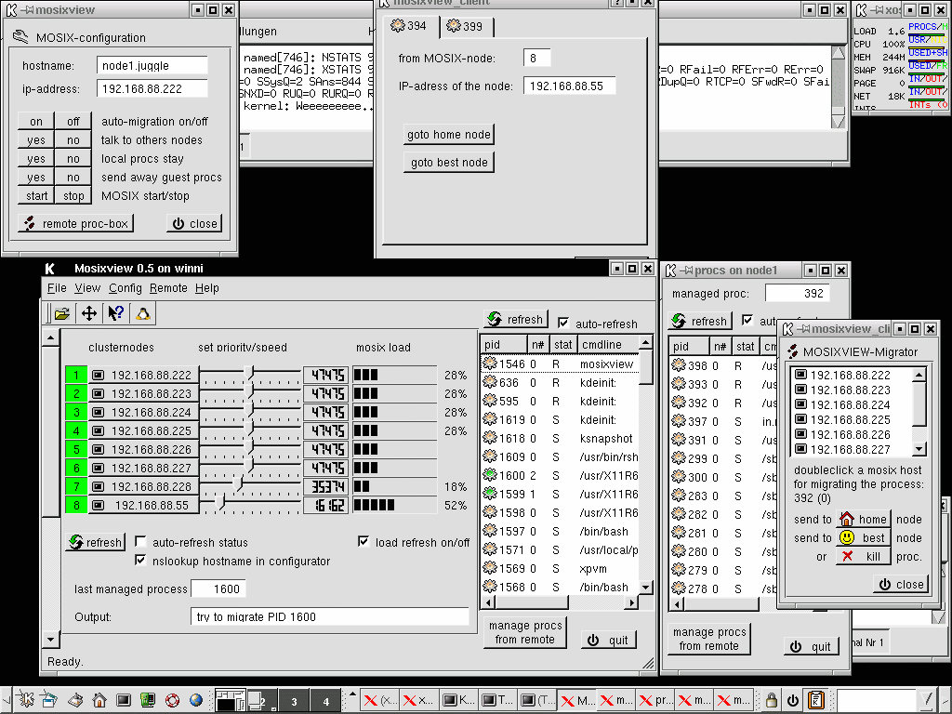The width and height of the screenshot is (952, 714).
Task: Turn auto-migration off
Action: [73, 122]
